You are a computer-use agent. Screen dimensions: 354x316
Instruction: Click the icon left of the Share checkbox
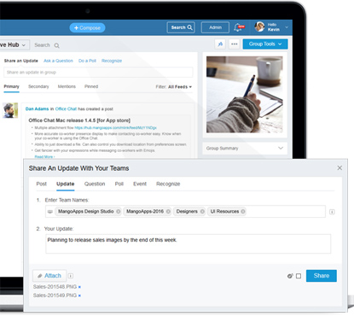point(290,276)
